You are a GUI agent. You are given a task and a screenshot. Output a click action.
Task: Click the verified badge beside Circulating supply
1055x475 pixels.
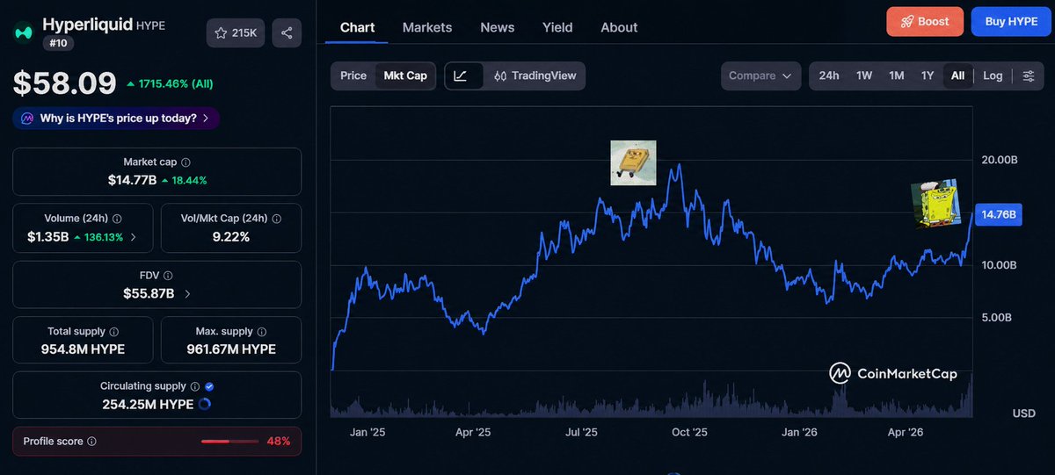209,386
